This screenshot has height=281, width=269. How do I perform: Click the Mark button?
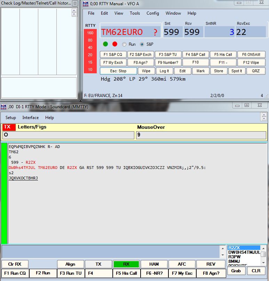pyautogui.click(x=200, y=71)
